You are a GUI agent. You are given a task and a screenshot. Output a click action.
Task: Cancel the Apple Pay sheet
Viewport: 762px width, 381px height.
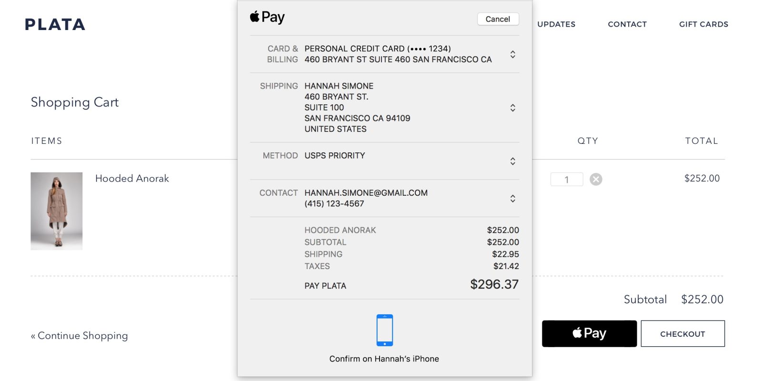[x=498, y=19]
